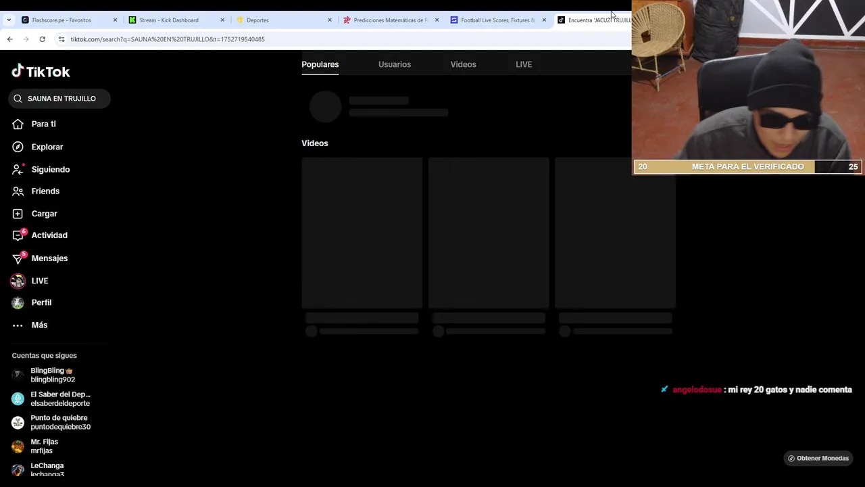The image size is (865, 487).
Task: Open Siguiendo people icon
Action: click(x=18, y=169)
